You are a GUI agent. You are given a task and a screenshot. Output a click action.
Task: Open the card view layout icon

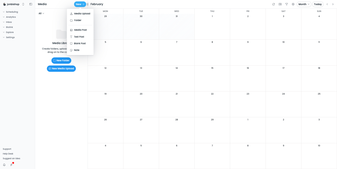point(280,4)
